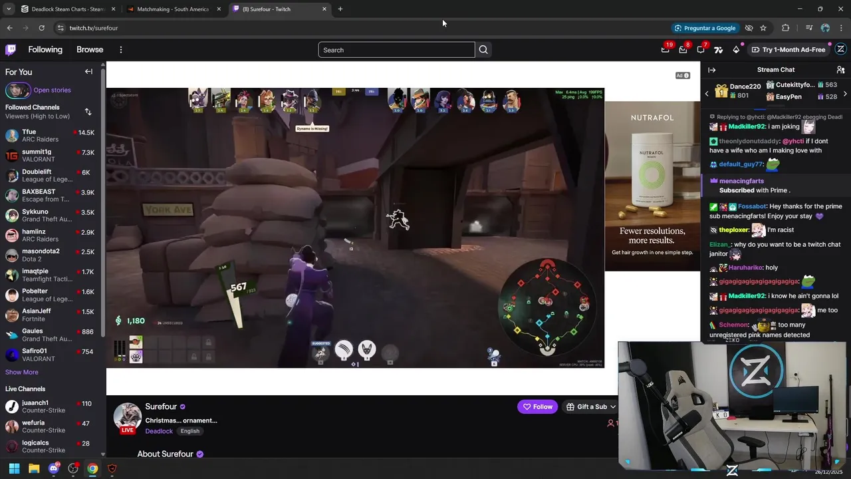
Task: Open Discord from the taskbar
Action: pos(54,468)
